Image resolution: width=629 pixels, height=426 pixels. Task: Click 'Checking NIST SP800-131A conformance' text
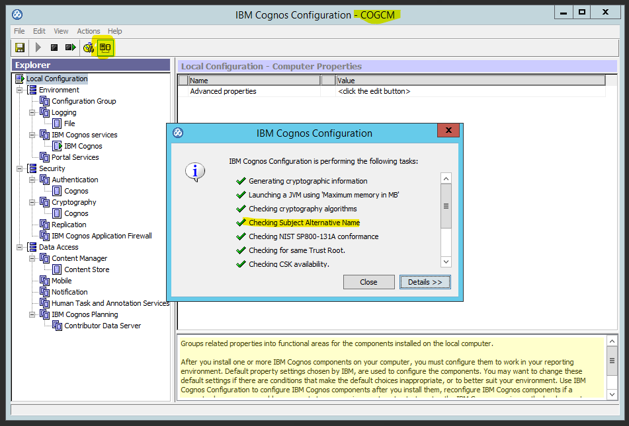(x=314, y=236)
